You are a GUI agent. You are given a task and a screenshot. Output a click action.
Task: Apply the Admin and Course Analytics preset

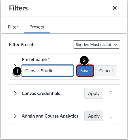point(94,116)
